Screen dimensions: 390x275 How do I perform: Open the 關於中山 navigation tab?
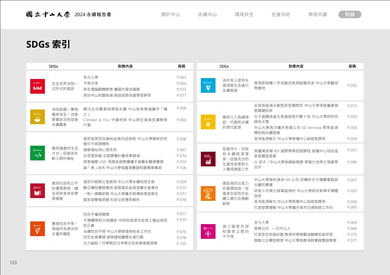tap(171, 14)
